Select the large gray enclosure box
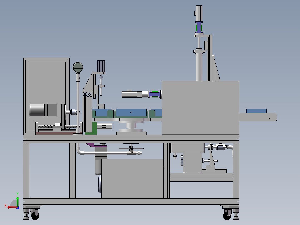This screenshot has height=225, width=300. [200, 107]
